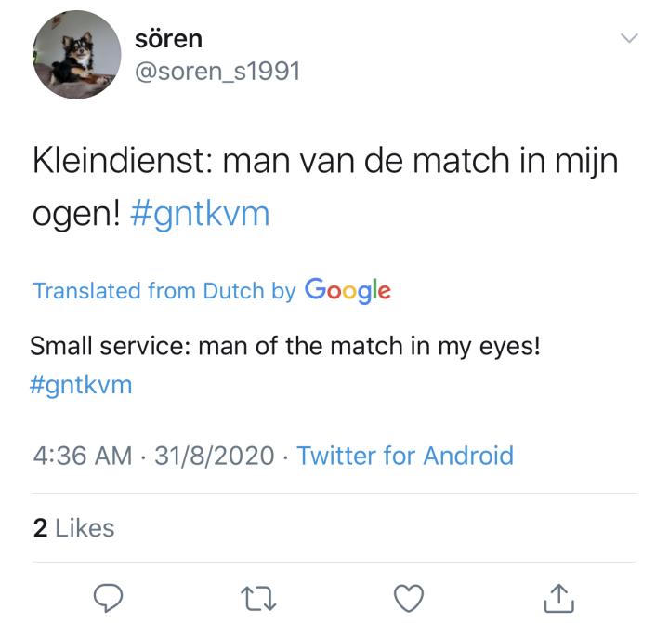Click the Google logo
669x623 pixels.
pos(347,290)
